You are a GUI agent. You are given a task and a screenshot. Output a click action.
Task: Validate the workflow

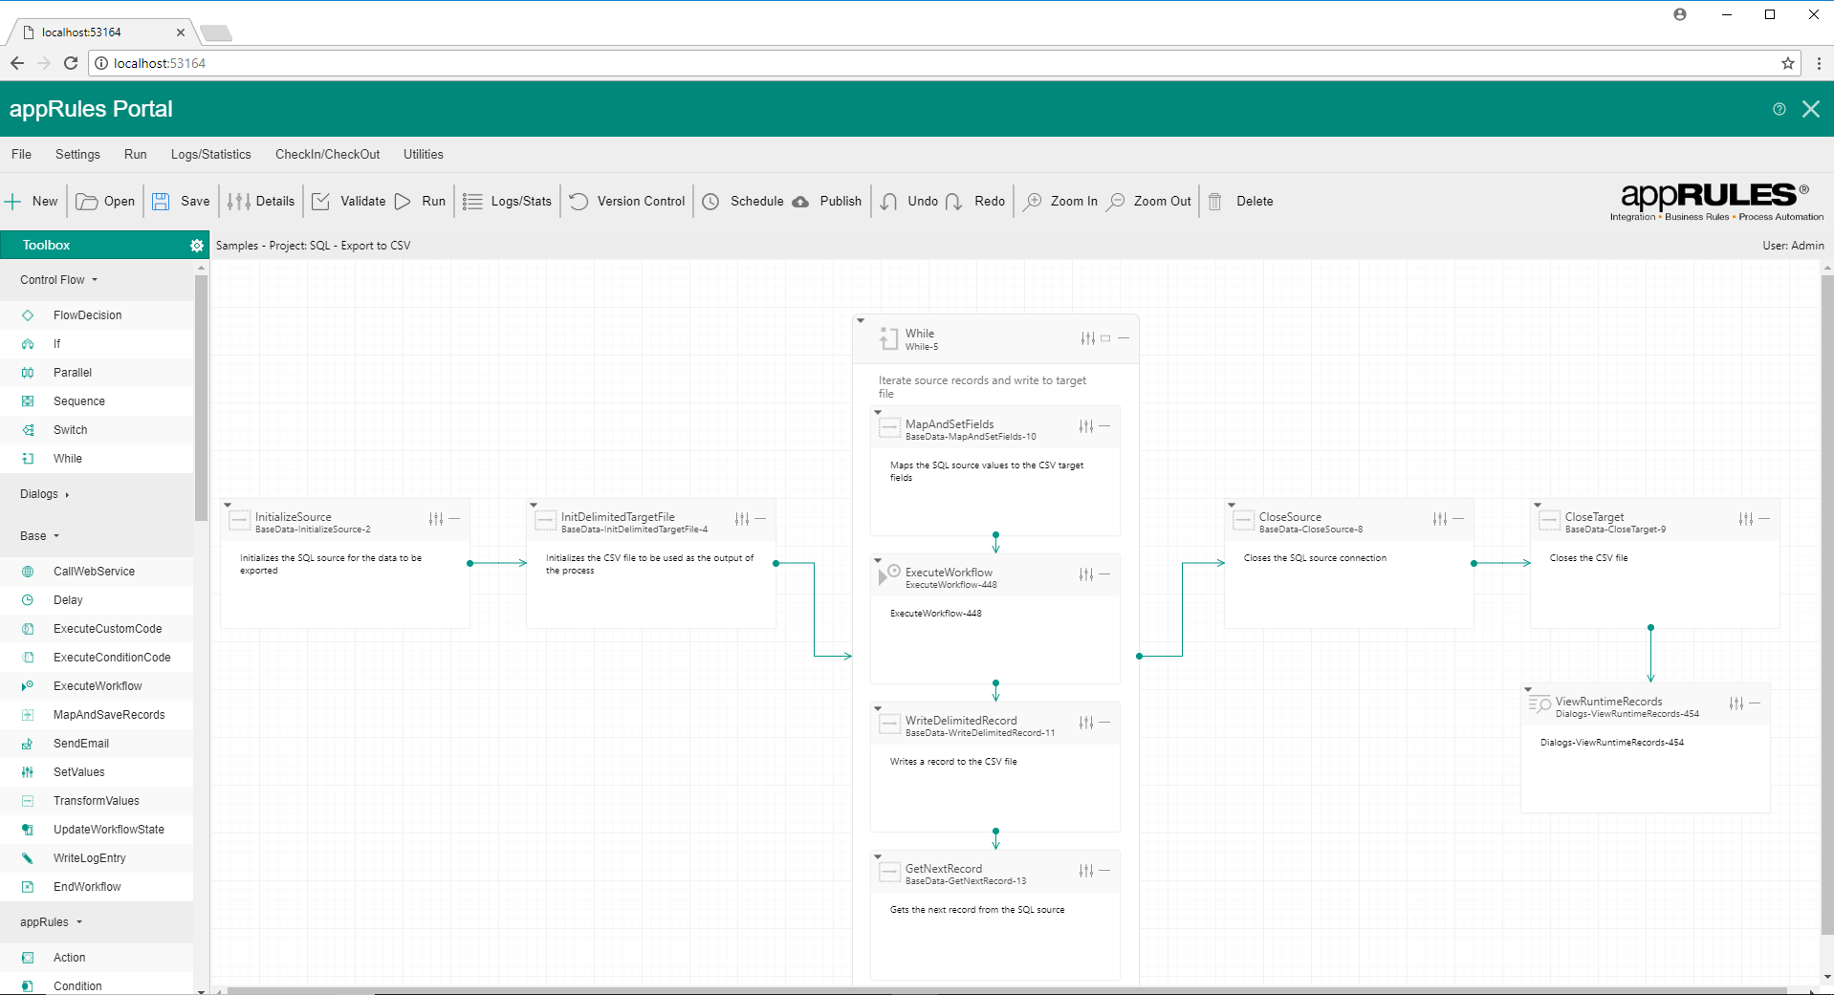click(349, 202)
